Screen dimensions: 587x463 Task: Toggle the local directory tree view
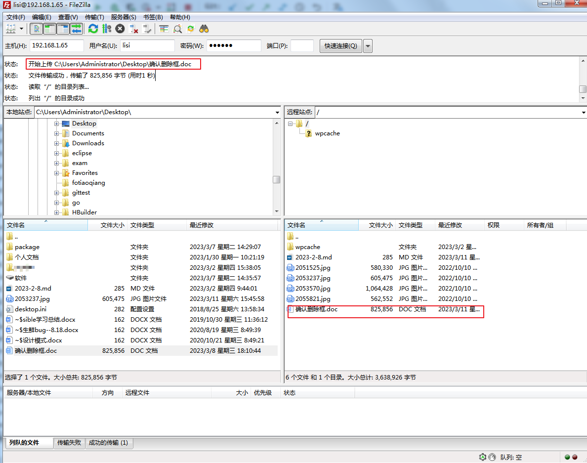click(x=50, y=29)
